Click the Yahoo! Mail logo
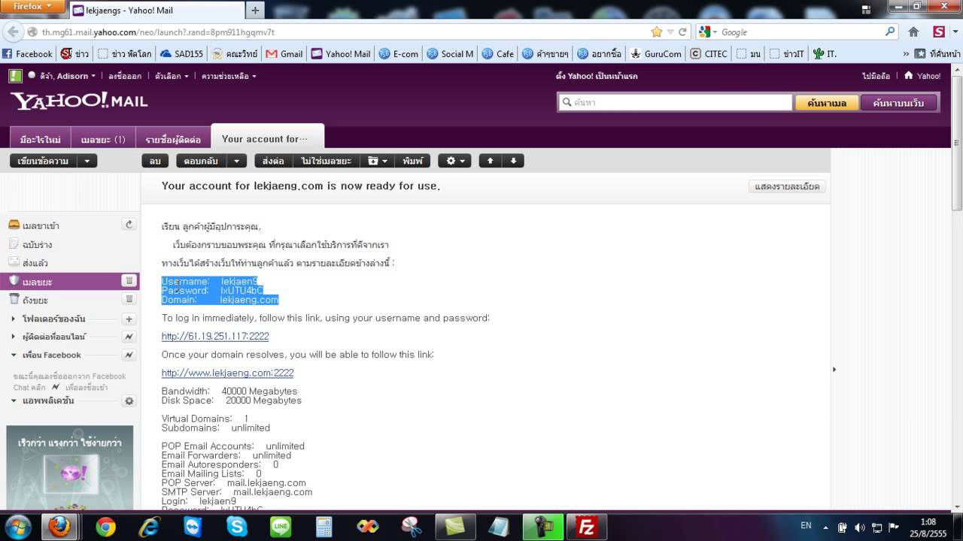The height and width of the screenshot is (541, 963). (79, 101)
